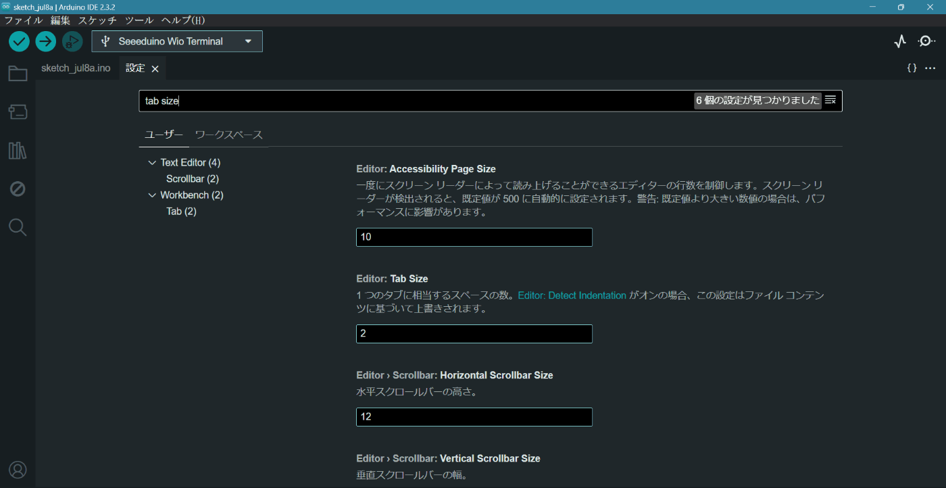946x488 pixels.
Task: Click the 水平スクロールバーの高さ。 description
Action: (x=417, y=392)
